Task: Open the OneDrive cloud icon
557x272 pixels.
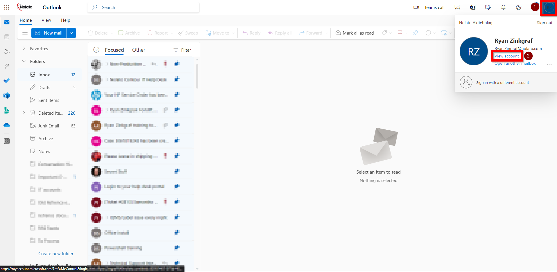Action: [x=7, y=125]
